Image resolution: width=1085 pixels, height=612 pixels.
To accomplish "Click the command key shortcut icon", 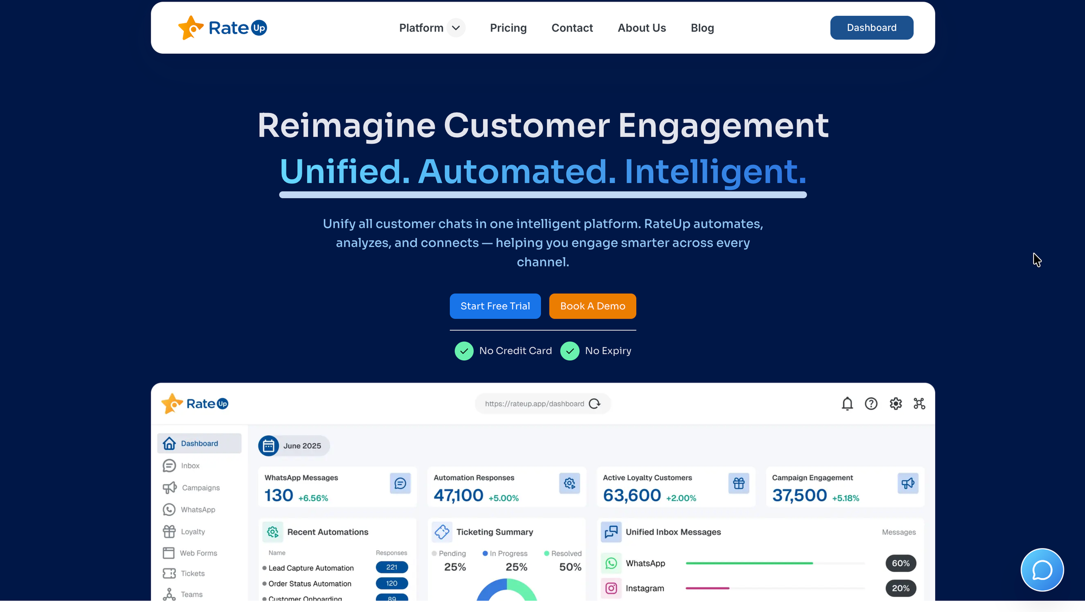I will [919, 404].
